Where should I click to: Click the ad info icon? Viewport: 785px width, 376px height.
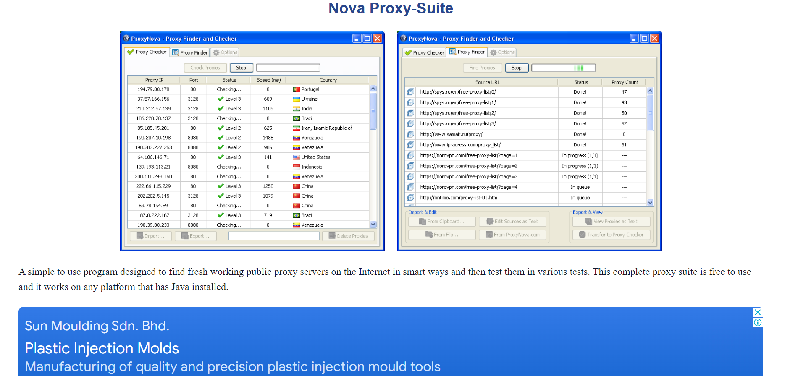[758, 322]
